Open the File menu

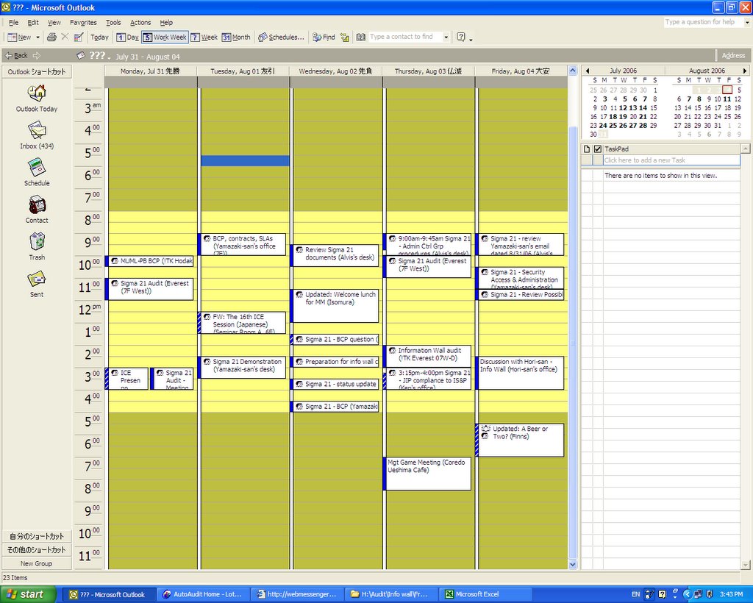pyautogui.click(x=13, y=23)
